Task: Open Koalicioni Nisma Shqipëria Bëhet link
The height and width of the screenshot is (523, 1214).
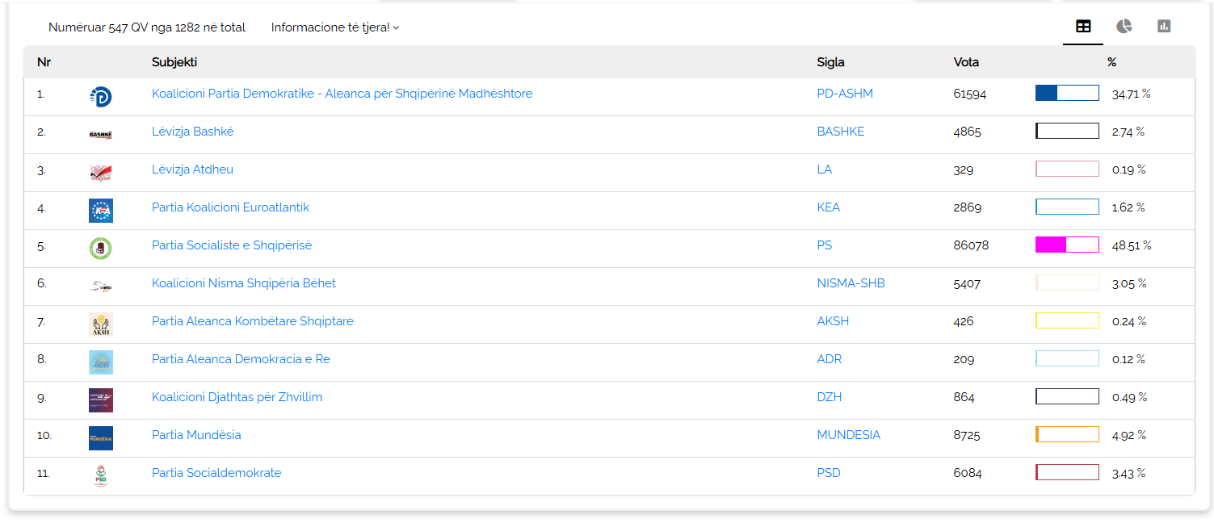Action: [x=243, y=283]
